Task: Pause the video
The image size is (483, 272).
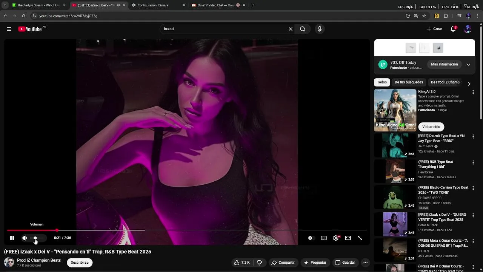Action: click(x=12, y=238)
